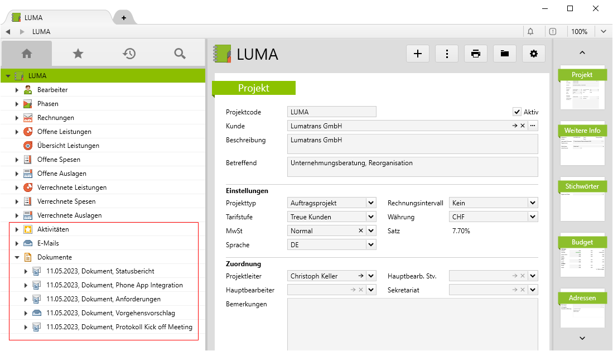Open the history clock tab
The image size is (613, 351).
129,54
